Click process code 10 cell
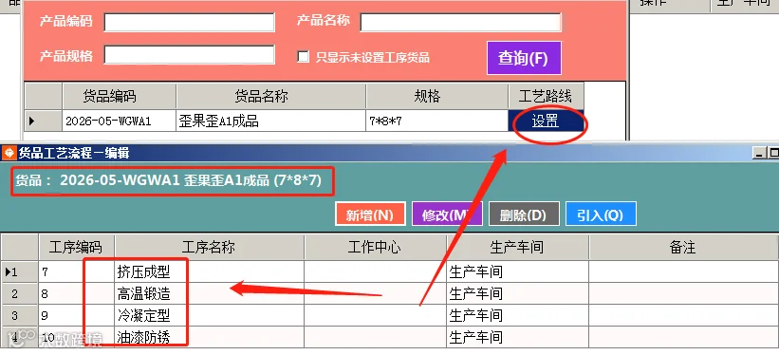 coord(77,338)
